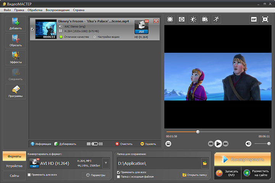Open Параметры for the format

95,175
